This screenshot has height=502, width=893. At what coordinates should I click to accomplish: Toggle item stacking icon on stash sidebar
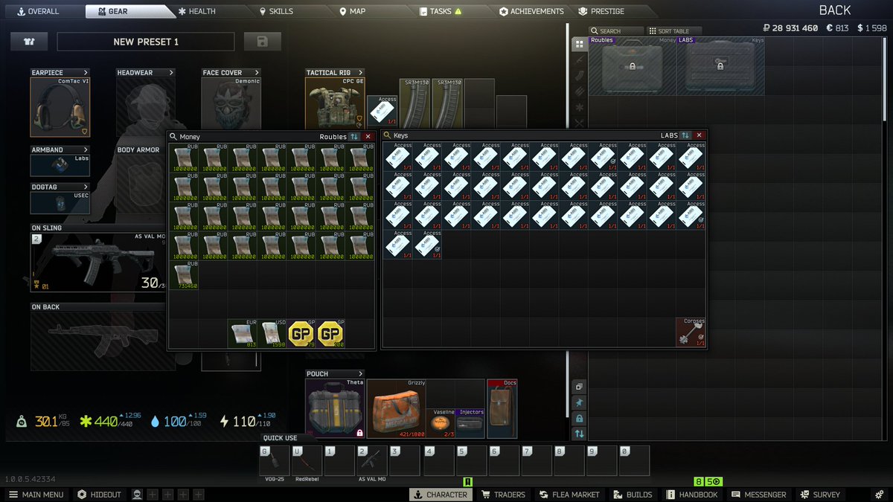tap(580, 386)
